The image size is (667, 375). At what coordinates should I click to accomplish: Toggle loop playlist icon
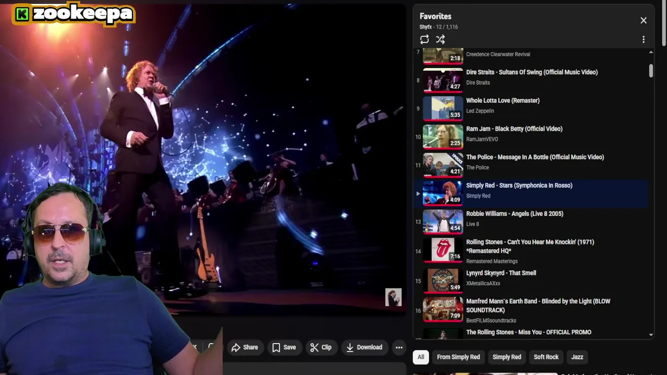[x=424, y=40]
